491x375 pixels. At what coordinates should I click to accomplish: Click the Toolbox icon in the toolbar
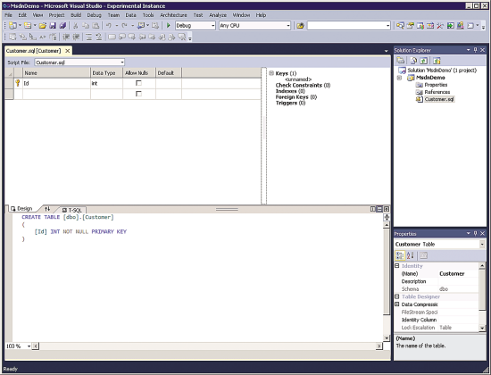439,26
